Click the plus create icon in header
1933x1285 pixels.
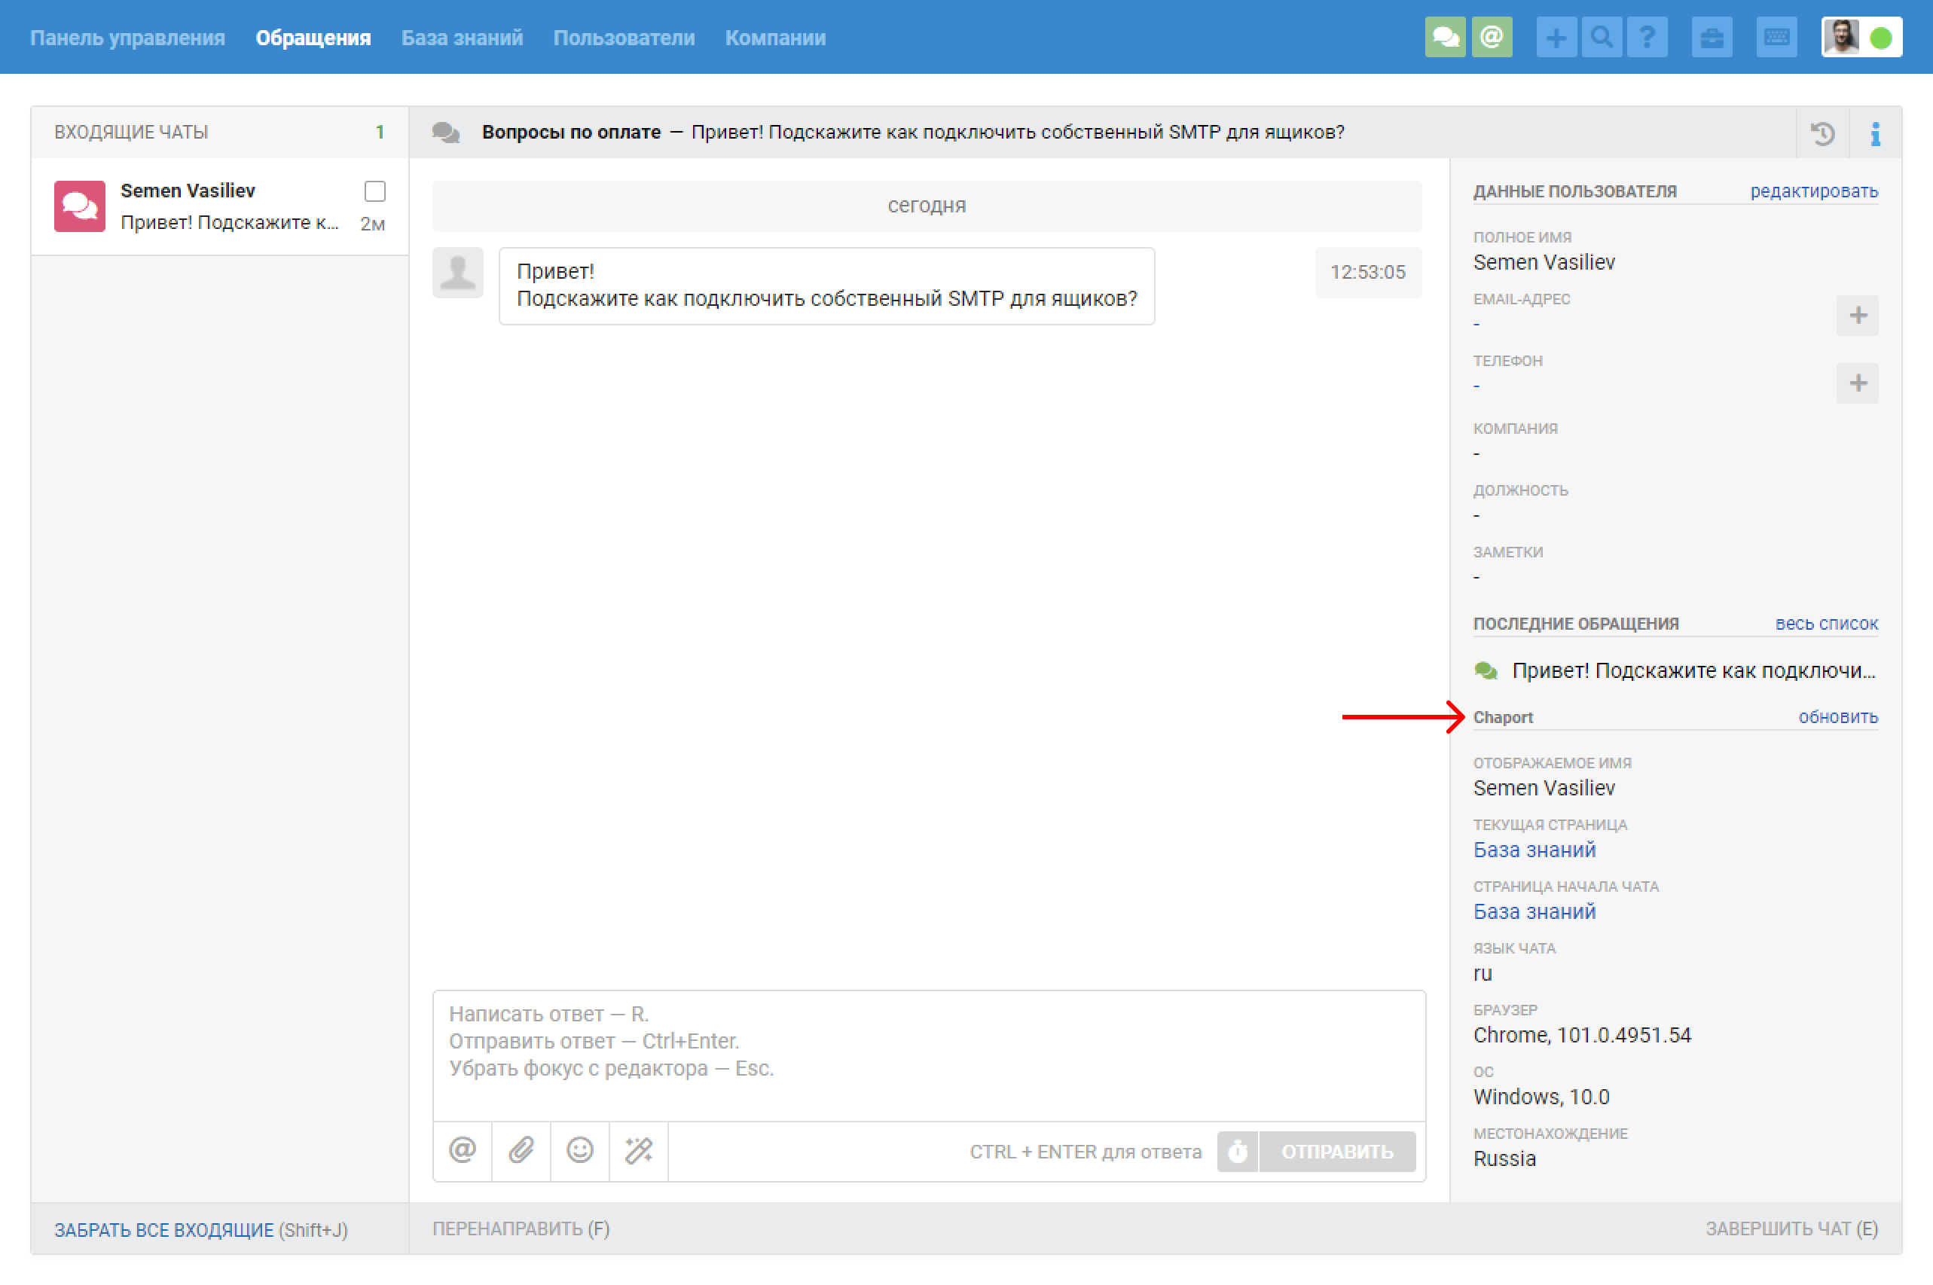1556,38
